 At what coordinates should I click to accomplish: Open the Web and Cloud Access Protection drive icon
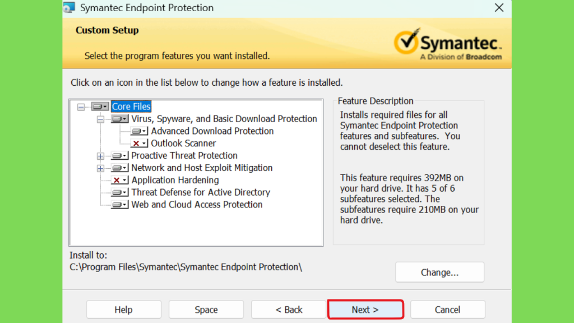tap(120, 205)
